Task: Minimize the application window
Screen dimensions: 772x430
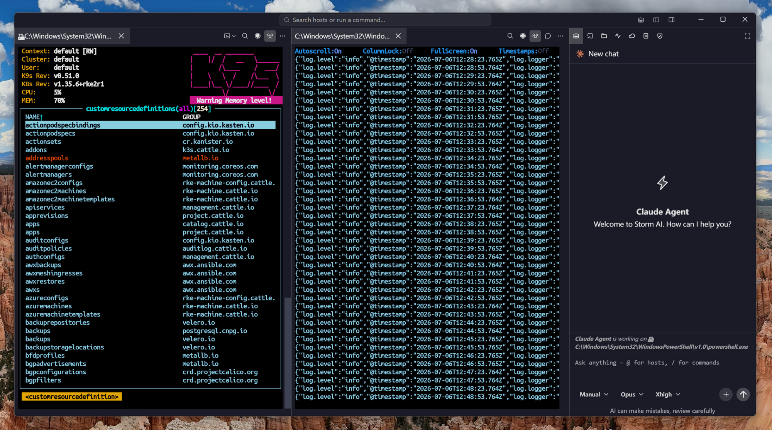Action: (x=701, y=19)
